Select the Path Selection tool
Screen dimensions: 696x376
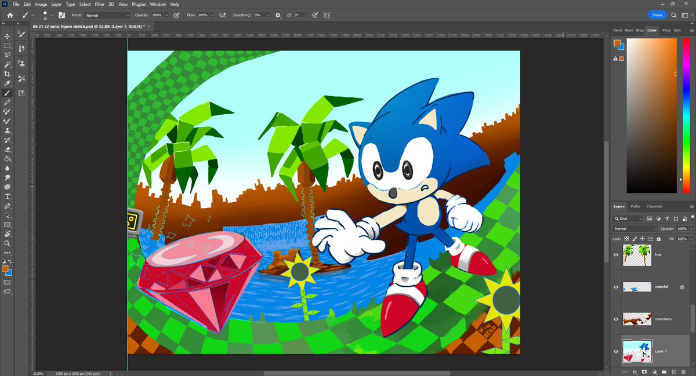pyautogui.click(x=8, y=215)
